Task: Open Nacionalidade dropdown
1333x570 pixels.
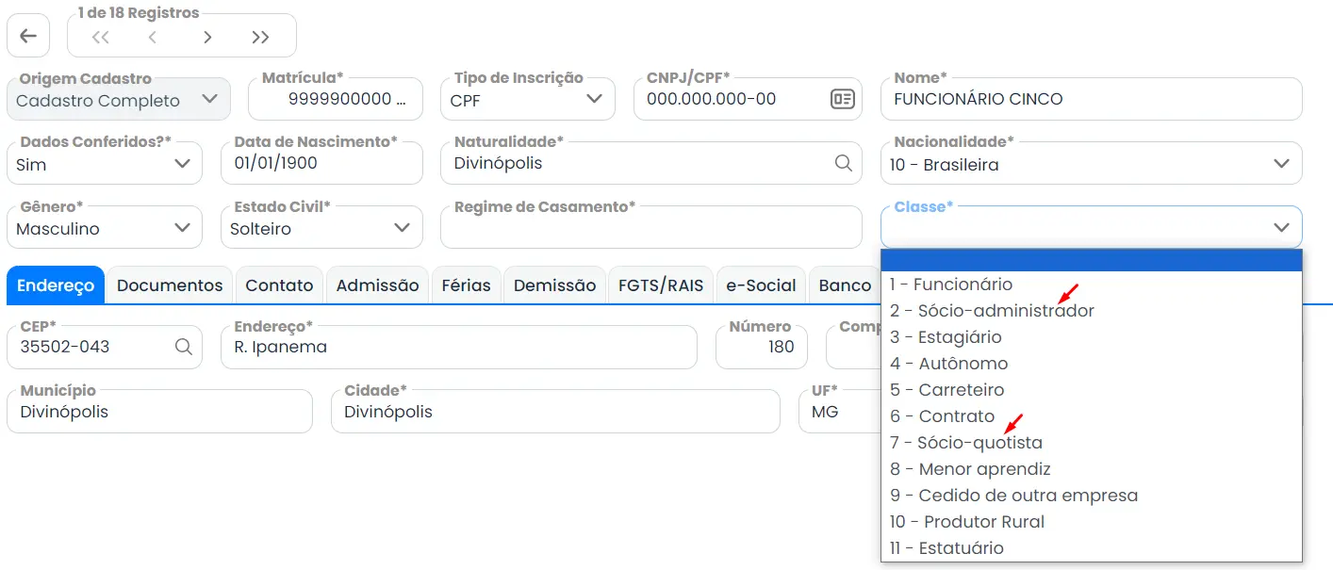Action: click(x=1091, y=163)
